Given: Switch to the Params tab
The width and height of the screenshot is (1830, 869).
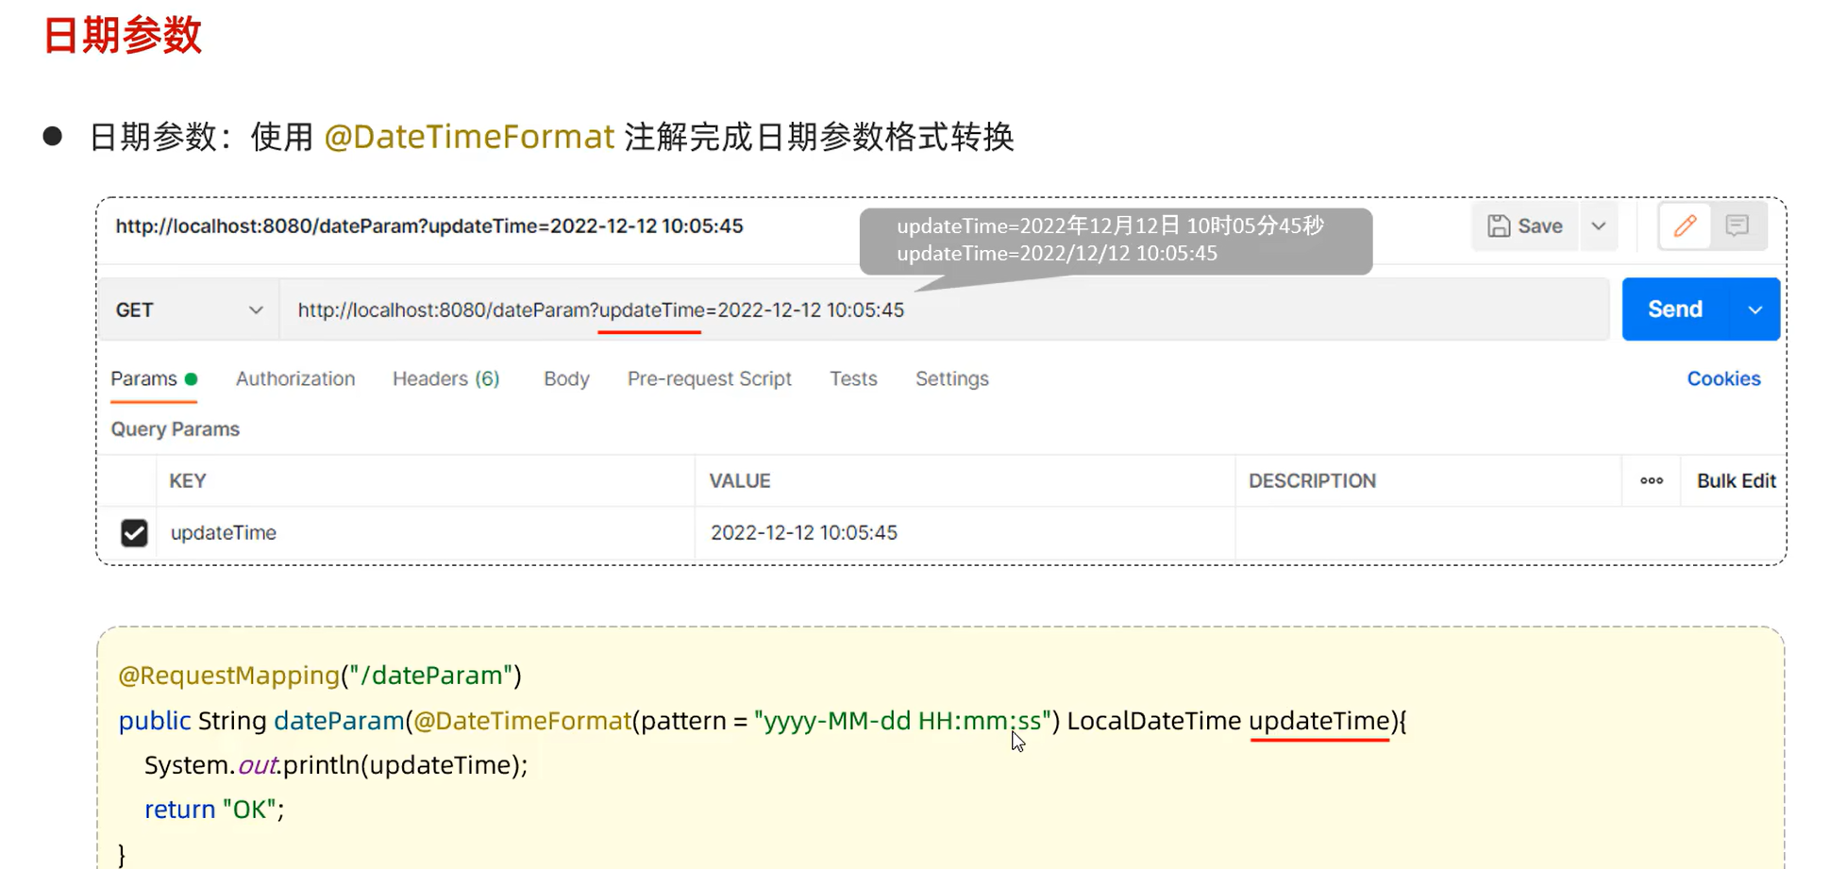Looking at the screenshot, I should pos(143,378).
